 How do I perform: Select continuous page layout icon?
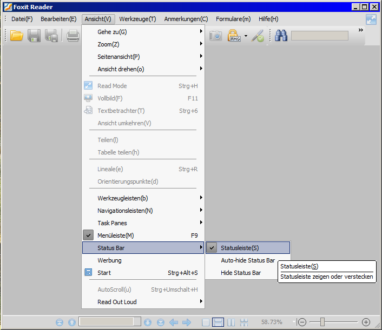coord(218,322)
